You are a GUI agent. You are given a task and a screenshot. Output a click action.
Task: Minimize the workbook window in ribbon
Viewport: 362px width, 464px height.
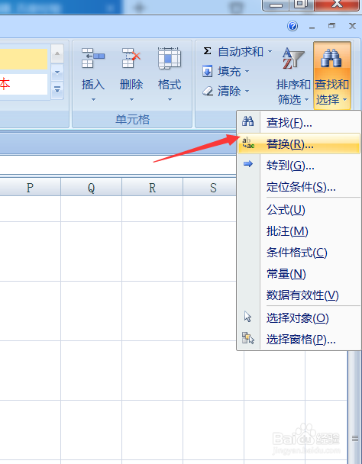[312, 28]
